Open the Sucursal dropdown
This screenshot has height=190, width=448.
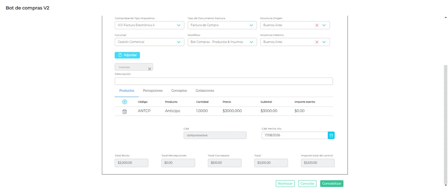(149, 42)
